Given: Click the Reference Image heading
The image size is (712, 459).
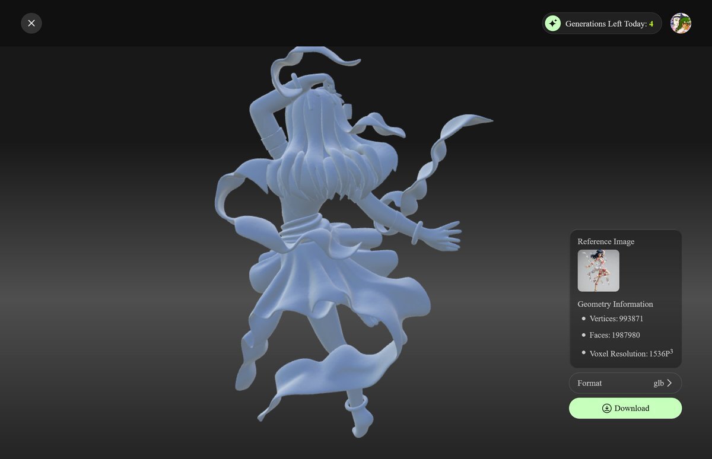Looking at the screenshot, I should tap(606, 241).
